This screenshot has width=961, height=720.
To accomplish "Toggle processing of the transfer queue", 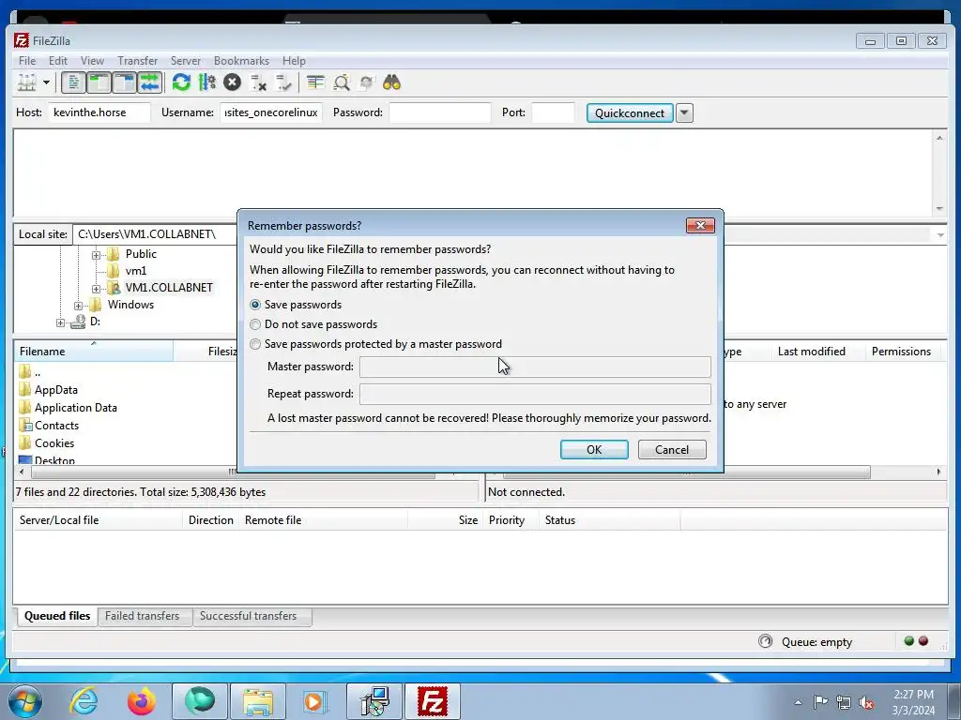I will (207, 82).
